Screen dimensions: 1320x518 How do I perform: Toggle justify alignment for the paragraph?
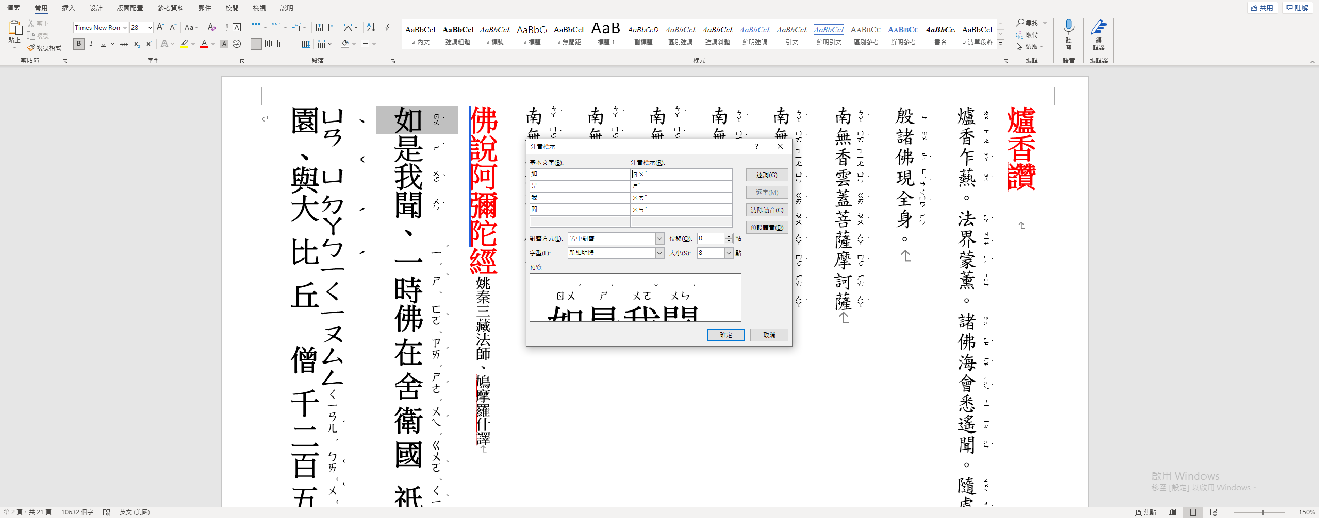coord(293,44)
